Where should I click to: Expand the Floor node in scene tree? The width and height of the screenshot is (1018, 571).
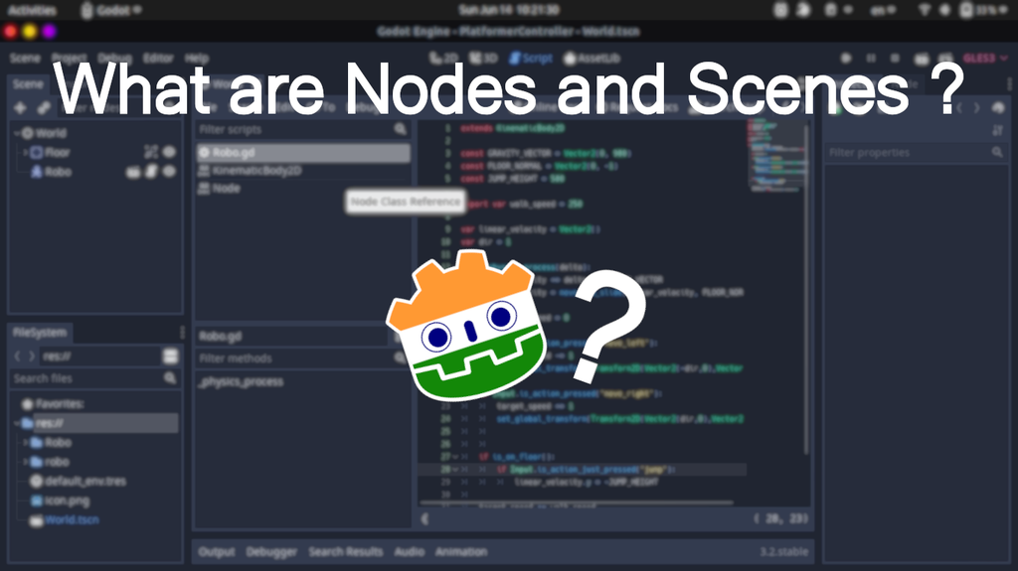coord(25,153)
